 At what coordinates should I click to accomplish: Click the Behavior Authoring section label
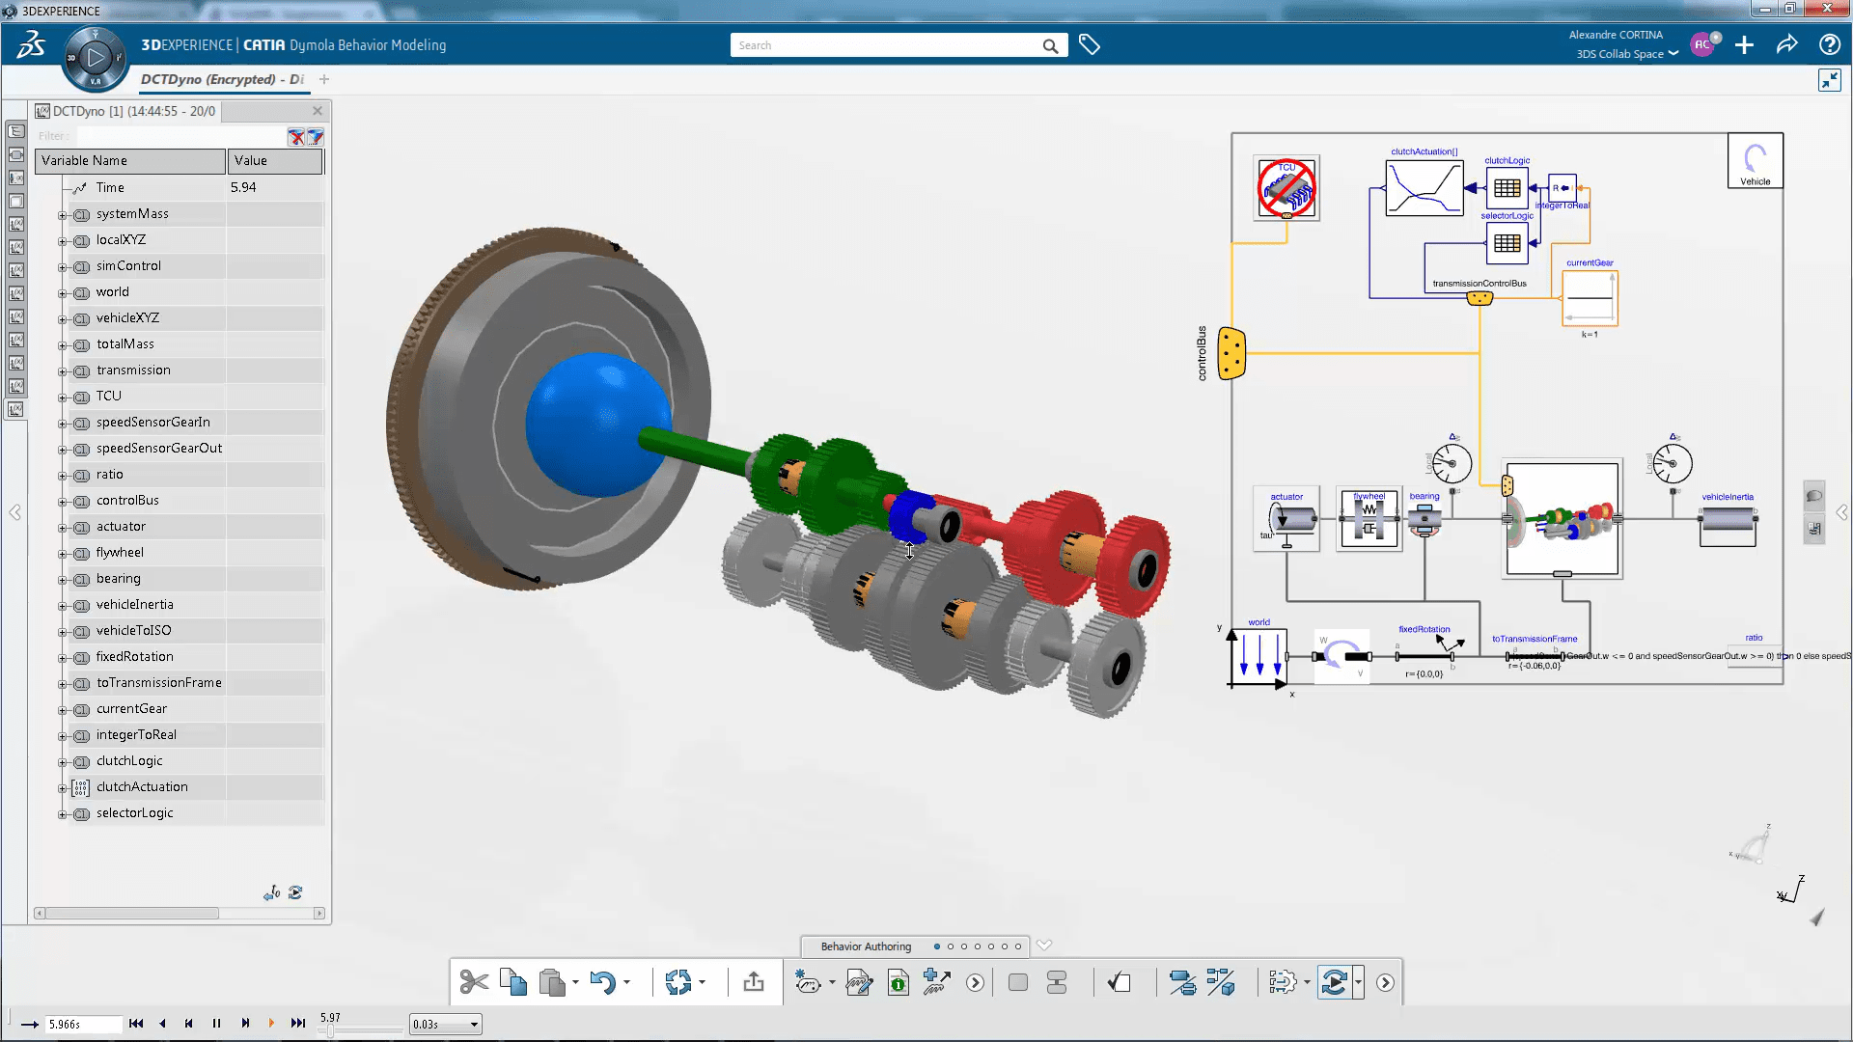[866, 946]
